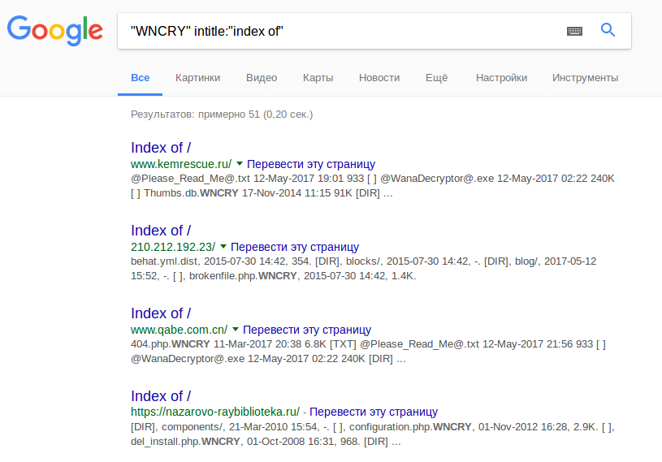Viewport: 662px width, 462px height.
Task: Click Перевести эту страницу for nazarovo-raybiblioteka.ru
Action: click(x=374, y=412)
